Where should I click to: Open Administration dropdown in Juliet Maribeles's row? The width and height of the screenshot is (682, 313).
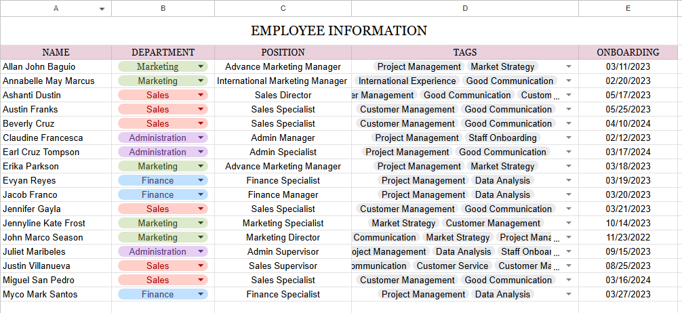(201, 252)
